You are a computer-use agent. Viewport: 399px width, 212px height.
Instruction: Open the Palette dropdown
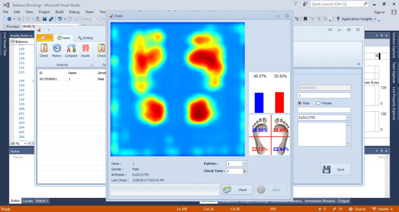coord(245,164)
